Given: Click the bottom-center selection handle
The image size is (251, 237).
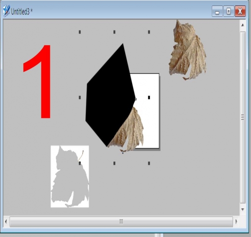Looking at the screenshot, I should pos(114,163).
